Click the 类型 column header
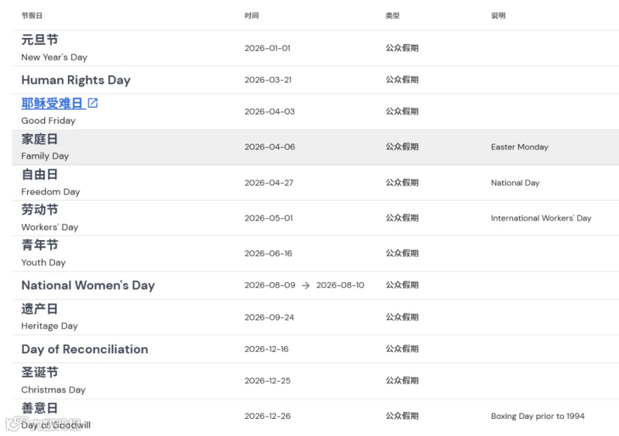 point(393,16)
